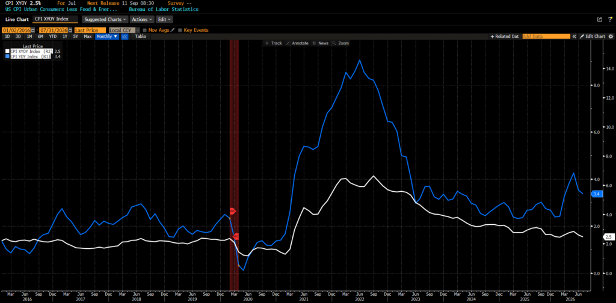Click the Annotate button
The width and height of the screenshot is (616, 303).
tap(297, 43)
